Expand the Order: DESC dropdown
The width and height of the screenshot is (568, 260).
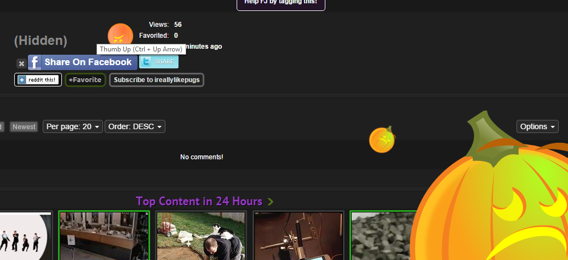click(135, 126)
